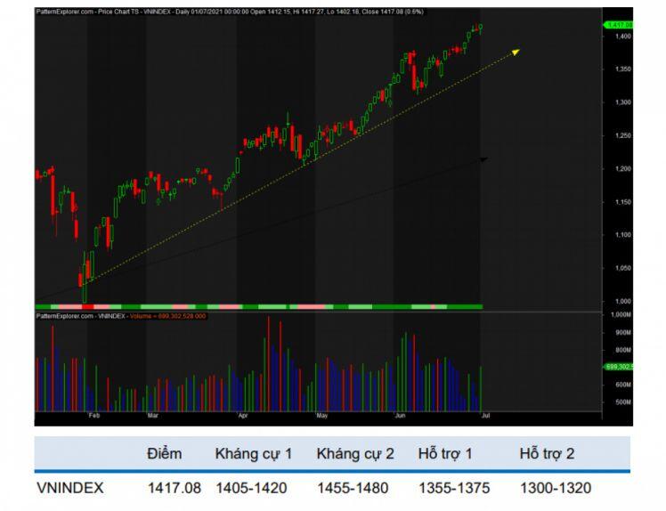Screen dimensions: 666x511
Task: Click the Apr date axis label
Action: [x=243, y=416]
